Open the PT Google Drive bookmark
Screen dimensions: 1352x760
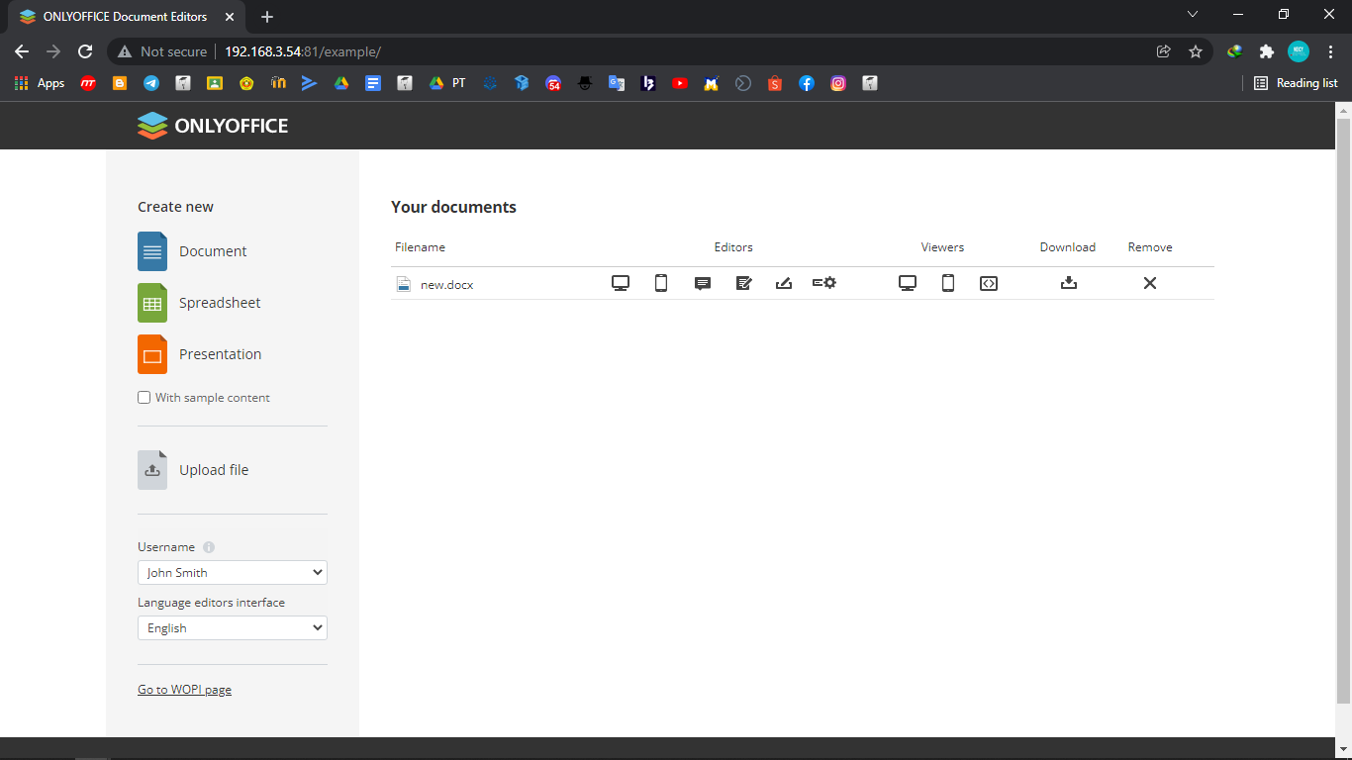pyautogui.click(x=447, y=83)
